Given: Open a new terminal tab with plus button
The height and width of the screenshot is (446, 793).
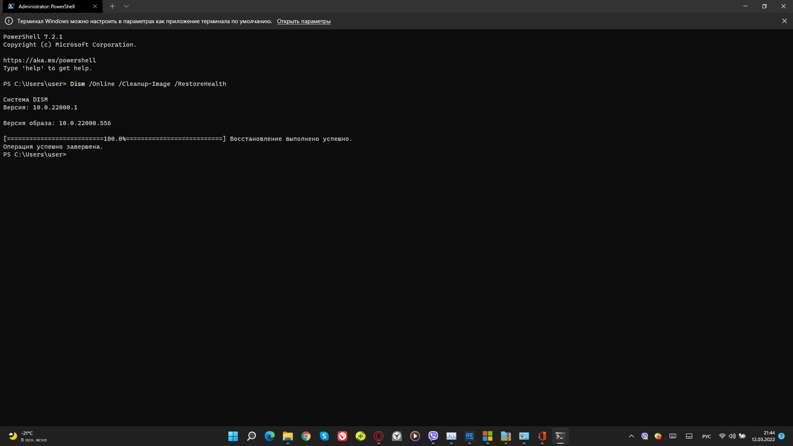Looking at the screenshot, I should [x=112, y=6].
